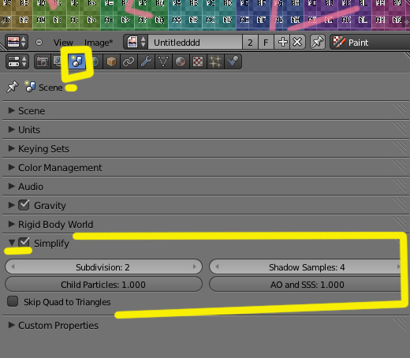410x358 pixels.
Task: Open the Paint mode dropdown
Action: pos(370,42)
